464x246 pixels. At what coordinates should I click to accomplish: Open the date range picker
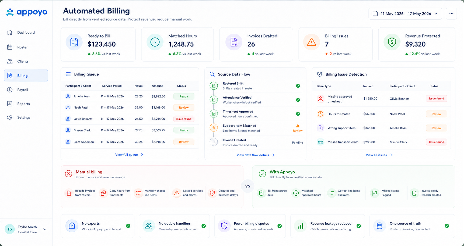pos(405,14)
